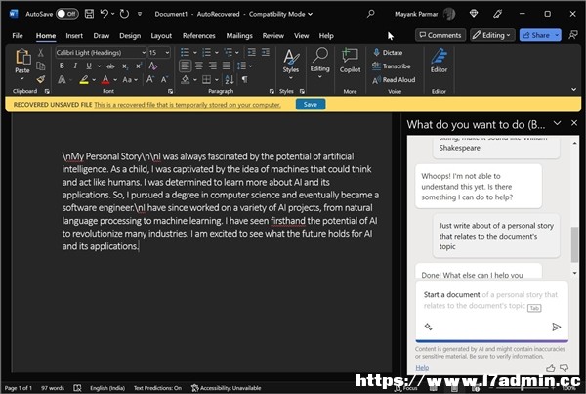This screenshot has width=586, height=394.
Task: Click the Redo icon in title bar
Action: (x=124, y=14)
